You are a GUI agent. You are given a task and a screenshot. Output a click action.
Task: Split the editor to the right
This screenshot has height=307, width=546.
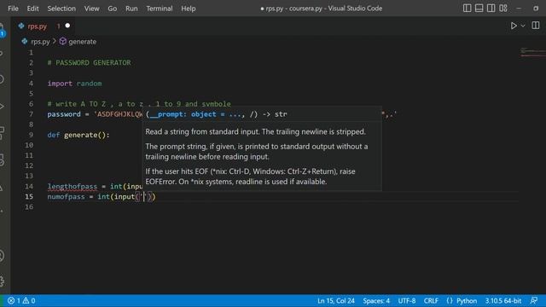coord(536,26)
